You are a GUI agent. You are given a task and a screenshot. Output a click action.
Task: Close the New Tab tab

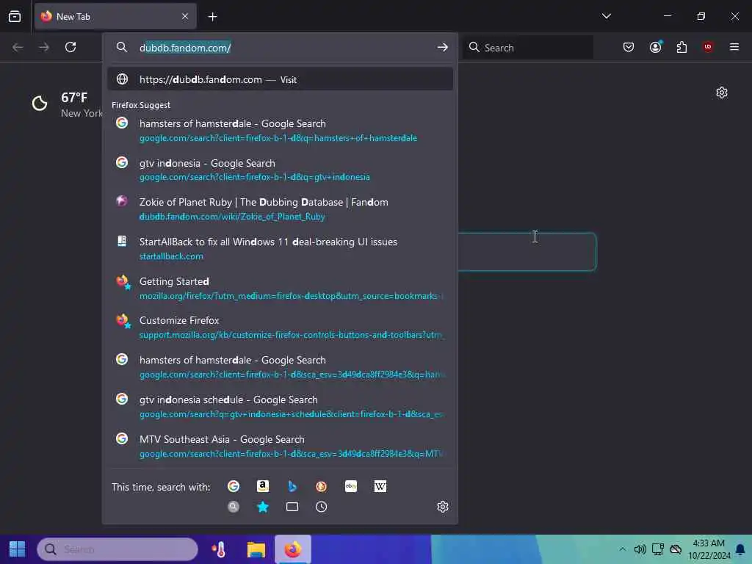click(x=185, y=17)
